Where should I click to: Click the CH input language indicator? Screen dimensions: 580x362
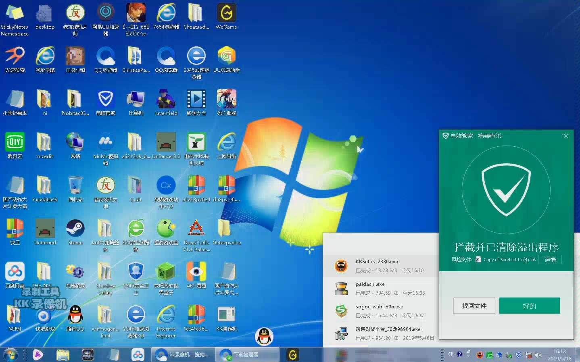[451, 354]
